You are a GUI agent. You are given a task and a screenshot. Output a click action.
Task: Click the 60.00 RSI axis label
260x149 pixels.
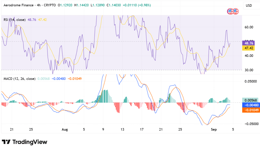(x=249, y=27)
